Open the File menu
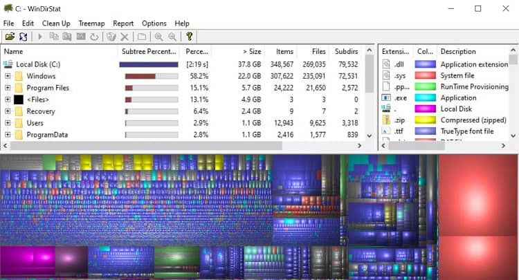Image resolution: width=519 pixels, height=280 pixels. click(8, 24)
